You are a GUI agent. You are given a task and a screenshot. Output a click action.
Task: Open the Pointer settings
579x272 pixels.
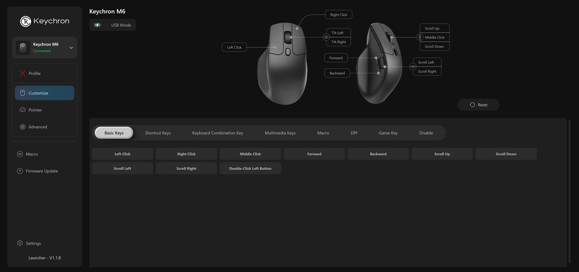(x=45, y=110)
